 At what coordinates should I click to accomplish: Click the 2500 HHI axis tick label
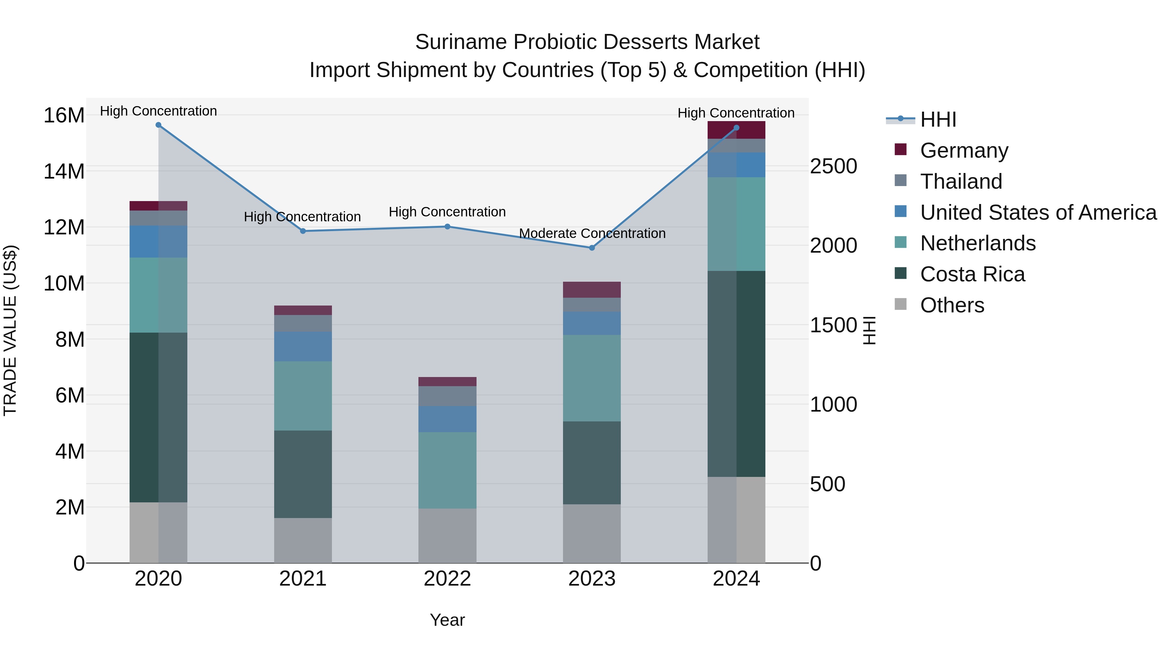point(834,166)
